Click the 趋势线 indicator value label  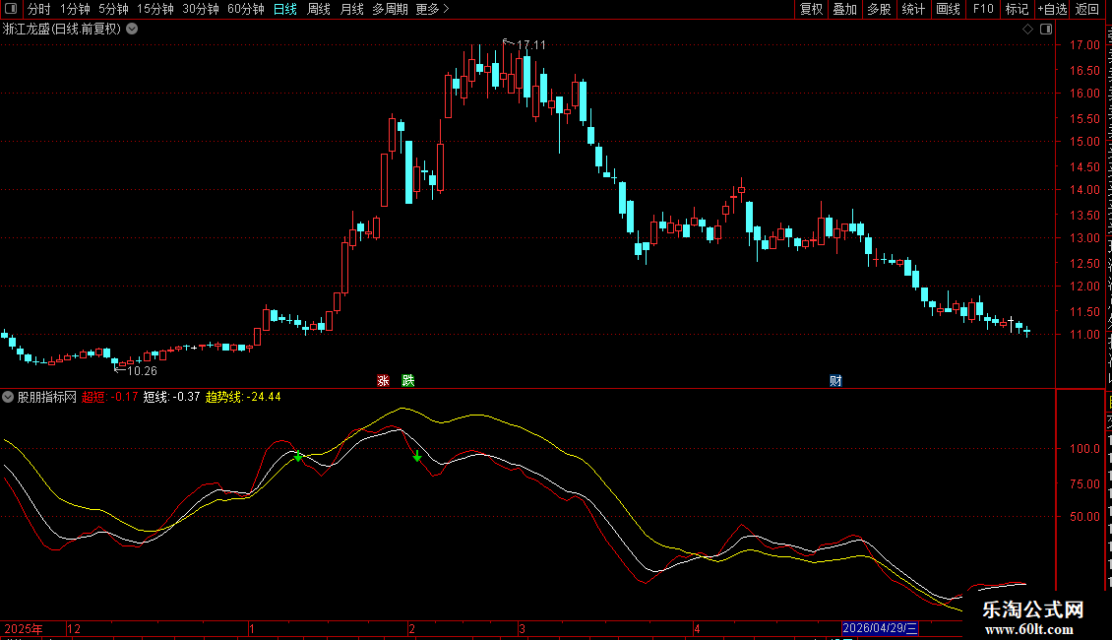(x=243, y=397)
